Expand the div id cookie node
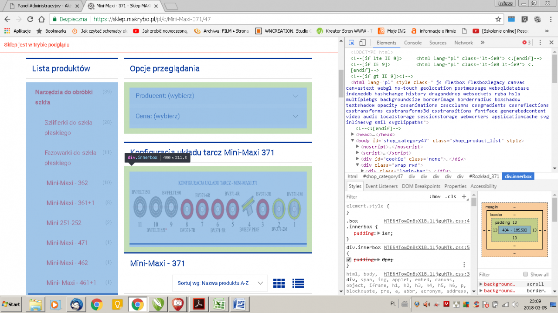Screen dimensions: 558x313 coord(358,159)
